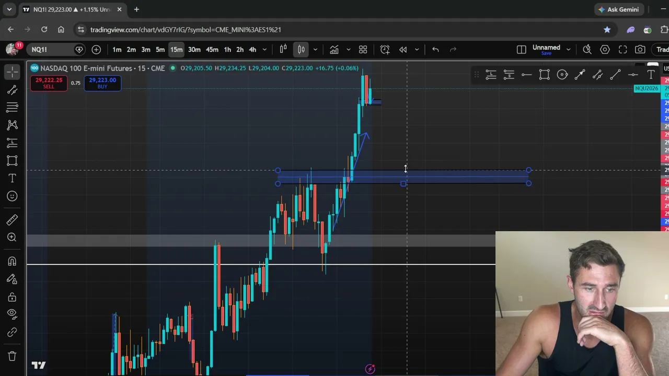Expand the bar replay dropdown arrow
This screenshot has height=376, width=669.
[417, 50]
